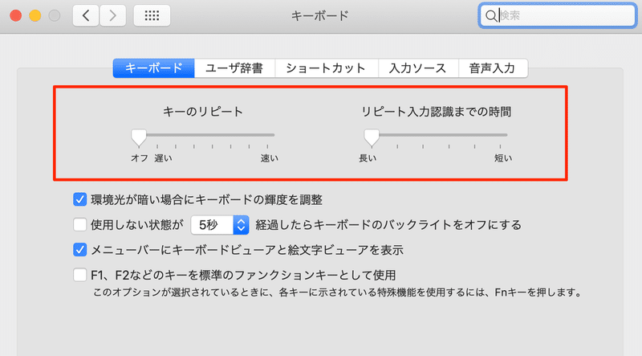The image size is (642, 356).
Task: Click the Fnキー explanation note text
Action: tap(337, 293)
